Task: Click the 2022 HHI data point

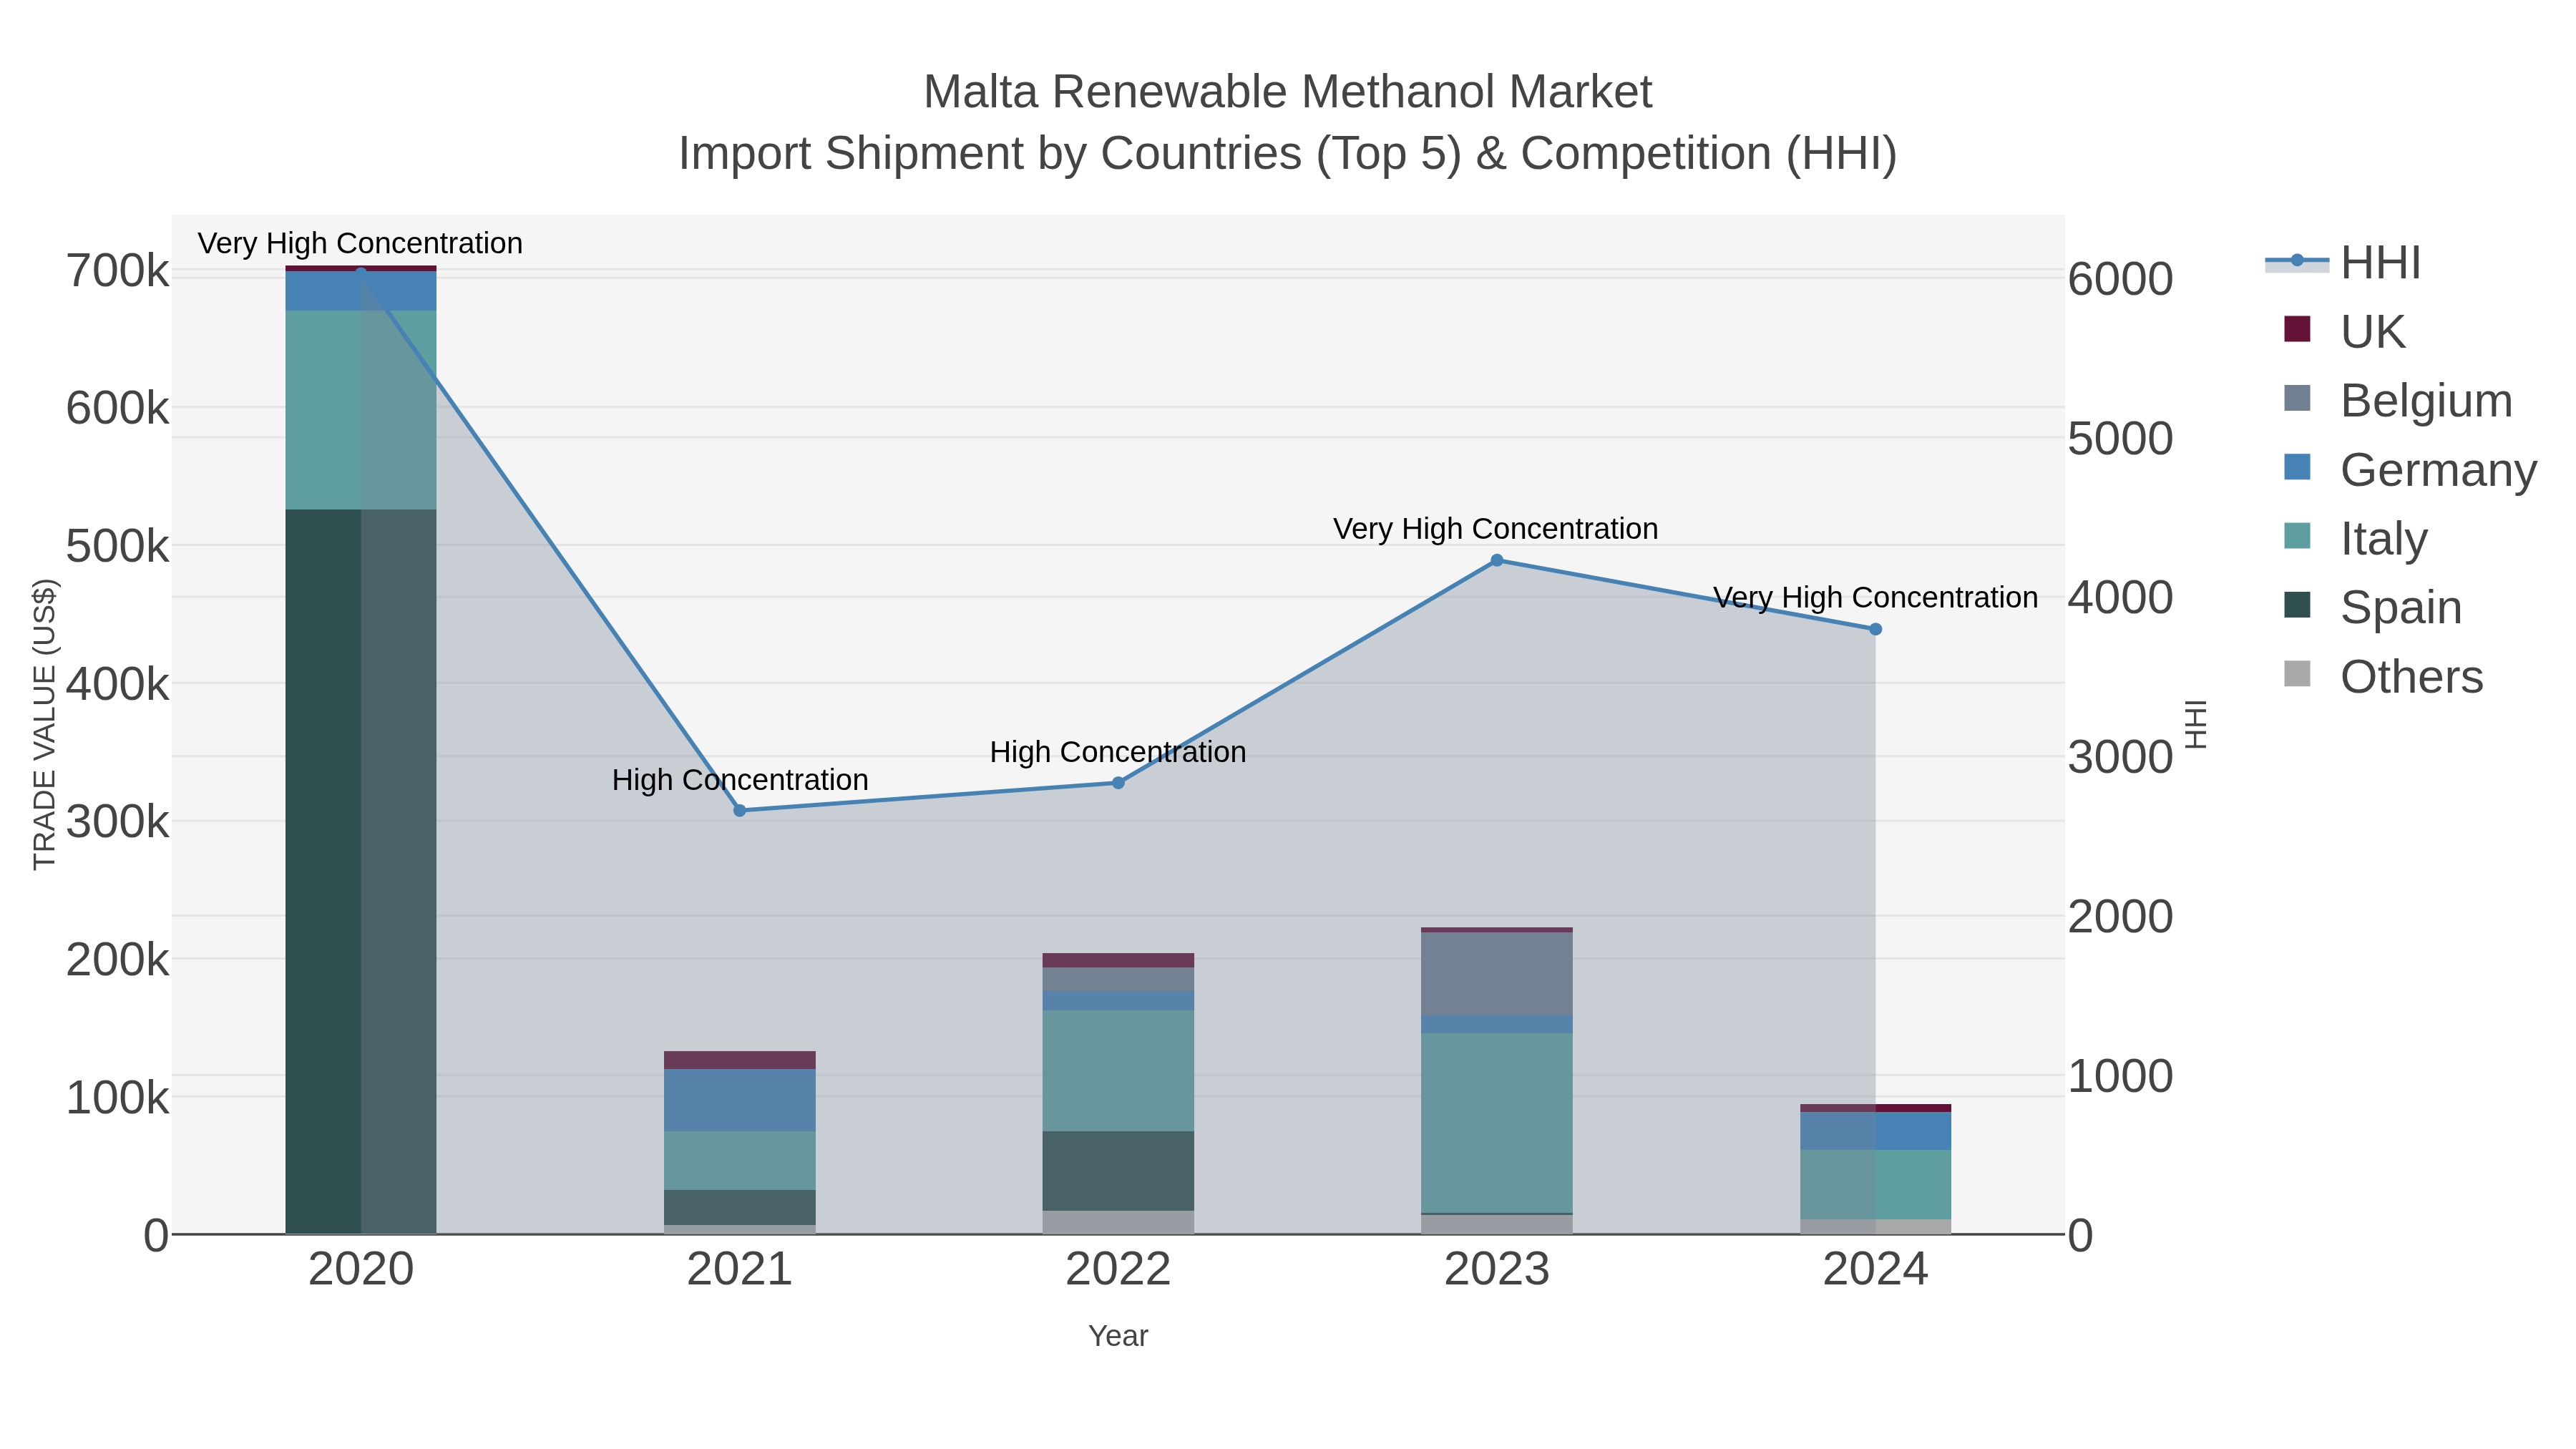Action: coord(1118,783)
